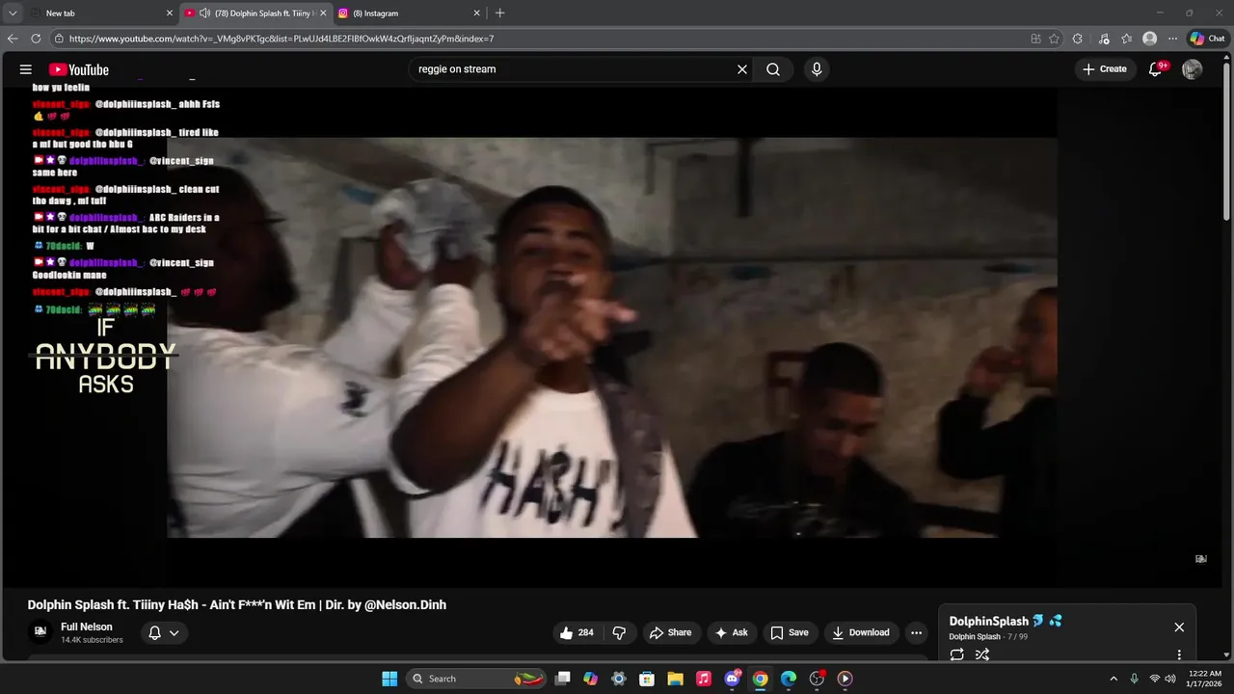View site information lock icon

pos(59,39)
